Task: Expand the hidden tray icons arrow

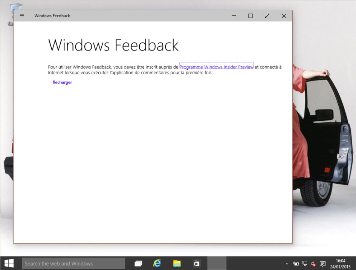Action: pyautogui.click(x=287, y=264)
